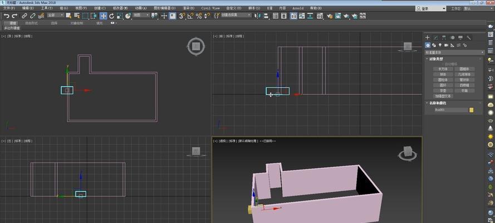Viewport: 495px width, 223px height.
Task: Switch to the 自由形式 ribbon tab
Action: 31,23
